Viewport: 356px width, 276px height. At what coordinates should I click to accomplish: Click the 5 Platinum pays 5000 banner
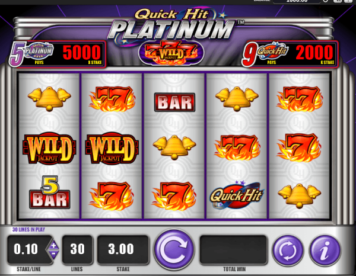point(58,54)
